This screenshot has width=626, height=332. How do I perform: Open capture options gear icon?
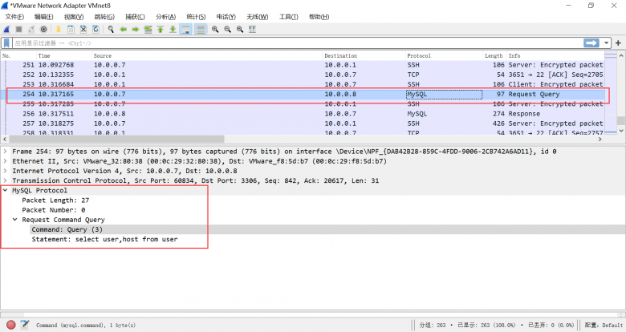43,29
